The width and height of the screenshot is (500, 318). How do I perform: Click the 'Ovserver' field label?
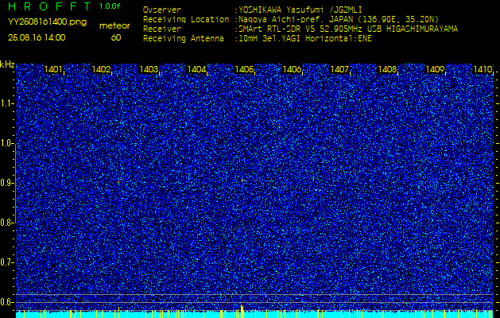tap(162, 10)
